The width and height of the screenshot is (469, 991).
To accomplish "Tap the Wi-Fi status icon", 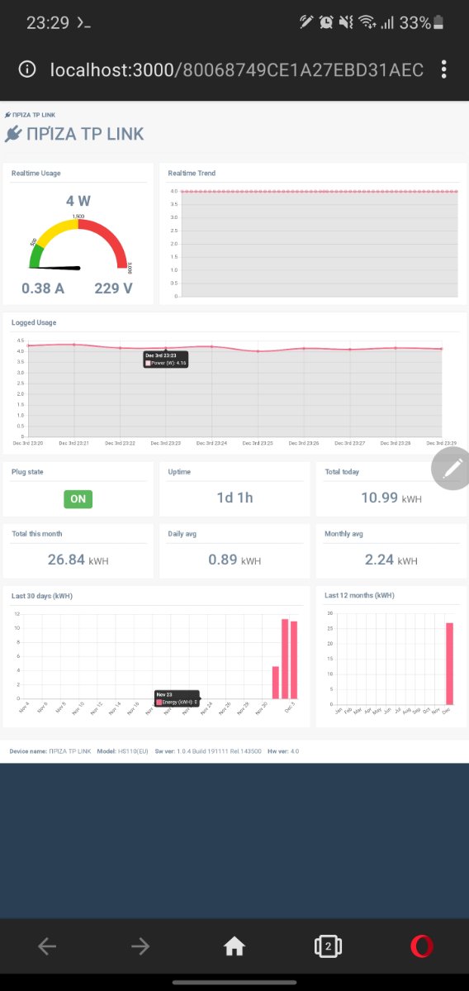I will coord(367,23).
